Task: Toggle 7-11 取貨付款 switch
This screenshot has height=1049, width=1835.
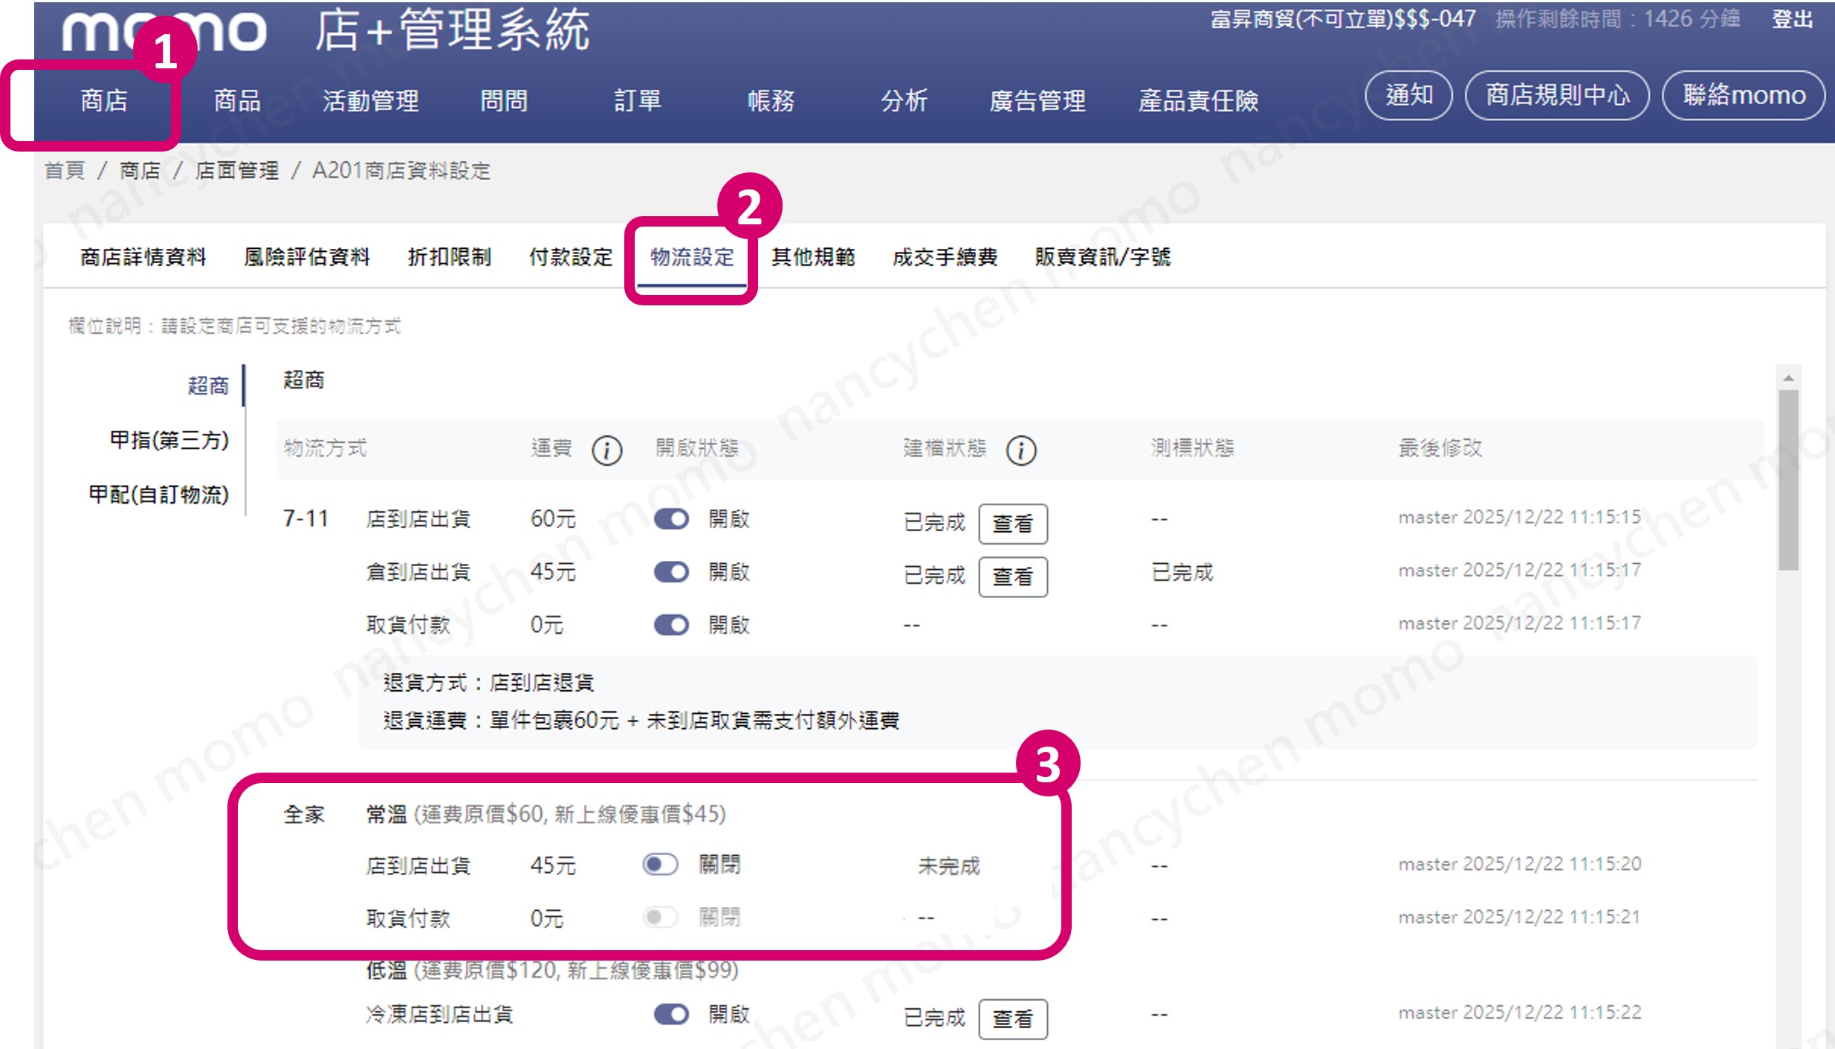Action: pos(671,625)
